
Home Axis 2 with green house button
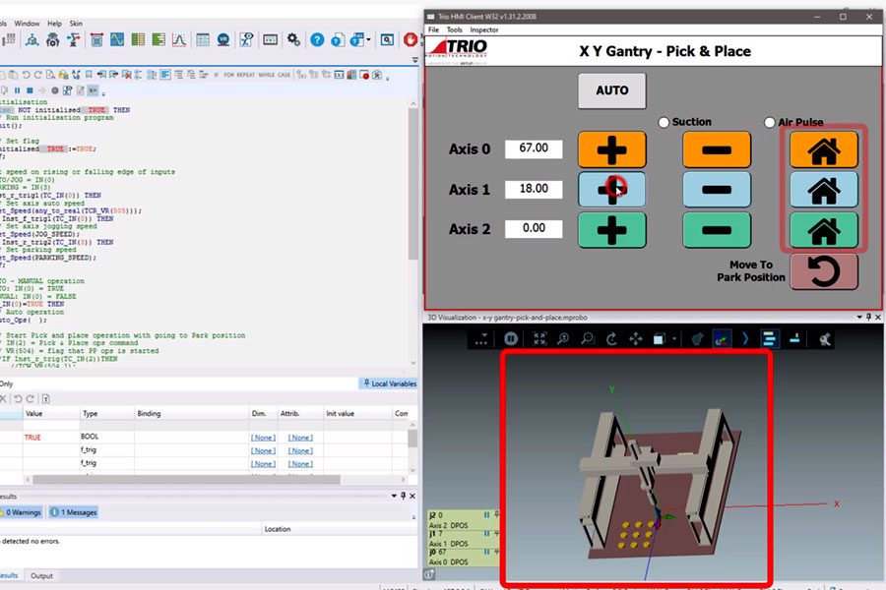(x=823, y=230)
